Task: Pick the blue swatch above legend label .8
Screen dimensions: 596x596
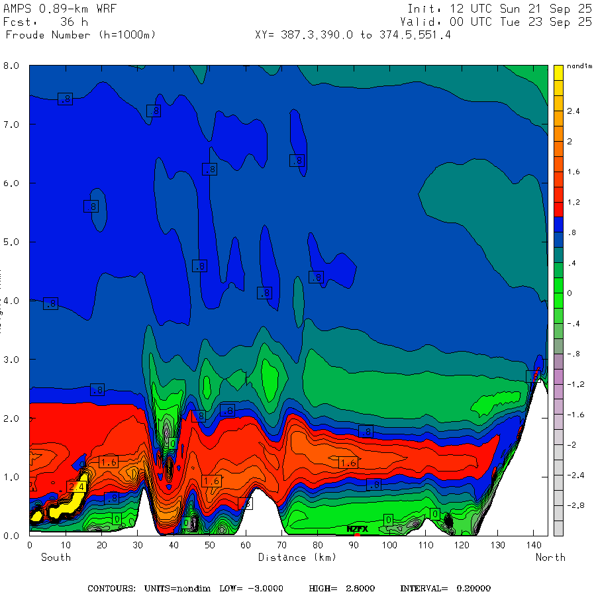Action: [x=558, y=224]
